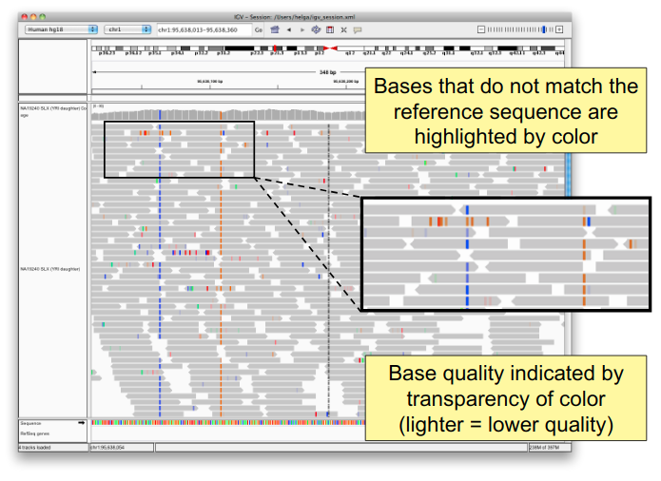Screen dimensions: 661x481
Task: Go back with the left arrow icon
Action: click(x=289, y=29)
